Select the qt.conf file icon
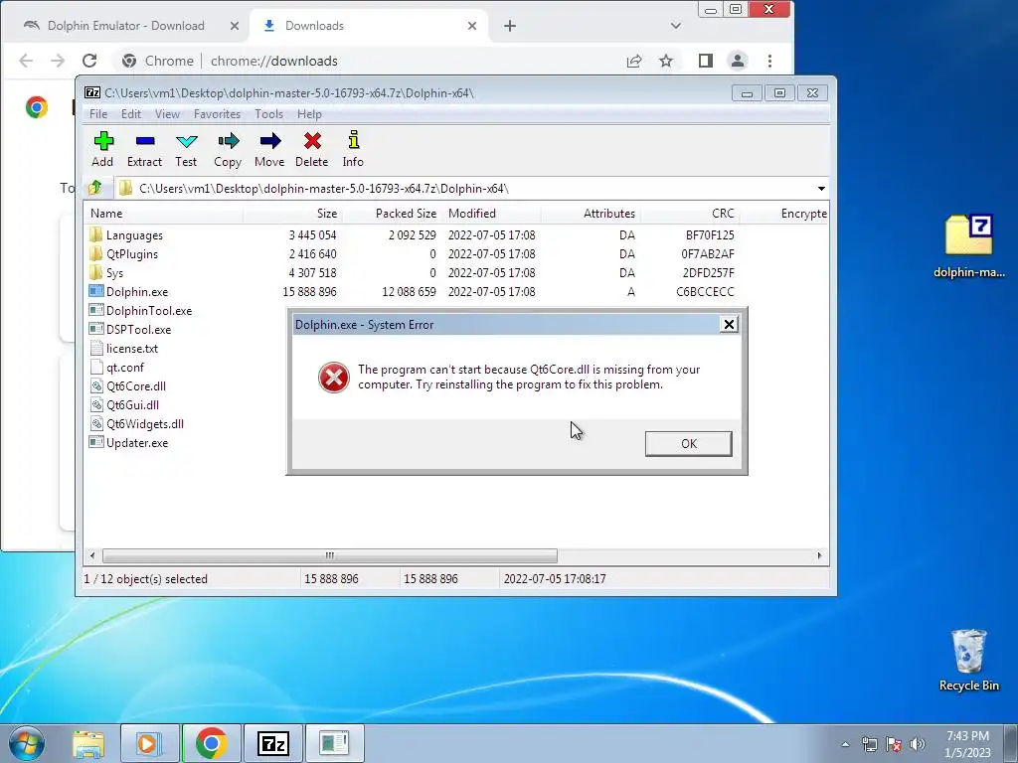Viewport: 1018px width, 763px height. 96,368
